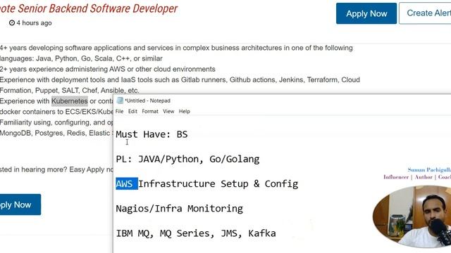Click the 'Familiarity using, configuring' line
This screenshot has height=253, width=451.
pyautogui.click(x=56, y=122)
